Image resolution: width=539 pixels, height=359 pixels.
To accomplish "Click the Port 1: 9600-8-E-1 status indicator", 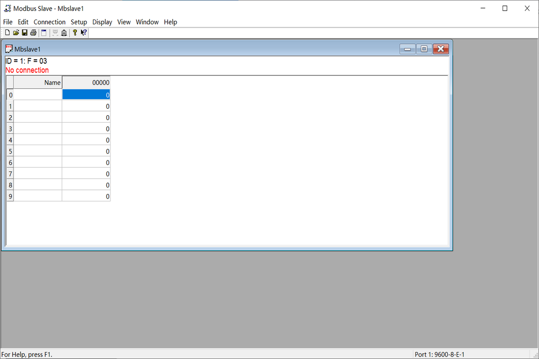I will [439, 354].
